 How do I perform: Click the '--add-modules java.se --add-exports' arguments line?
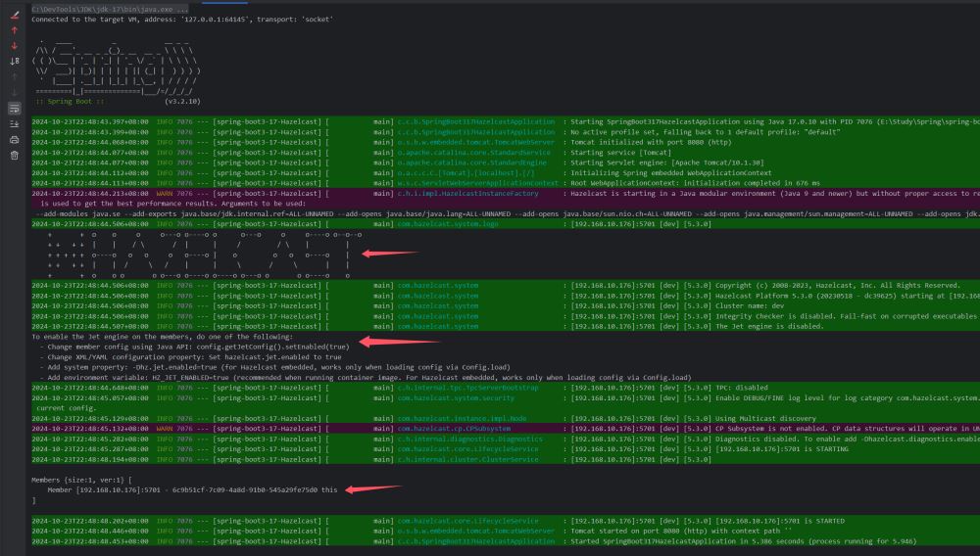click(508, 214)
